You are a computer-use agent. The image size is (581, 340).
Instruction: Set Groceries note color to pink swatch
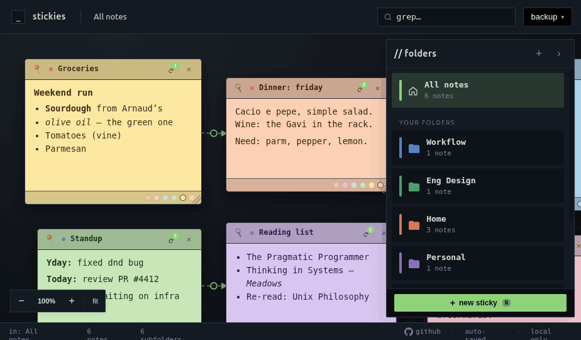[157, 198]
